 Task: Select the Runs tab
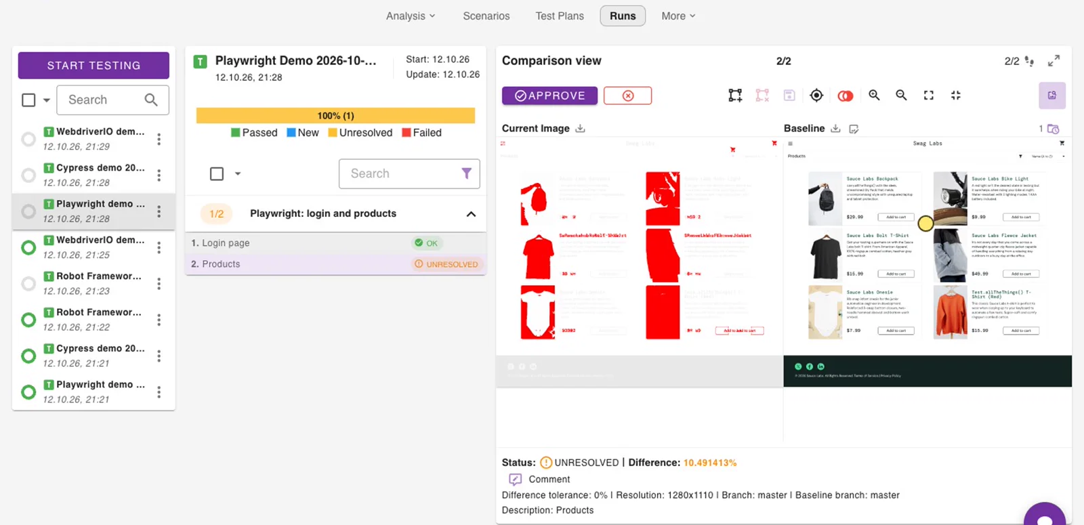[x=623, y=16]
